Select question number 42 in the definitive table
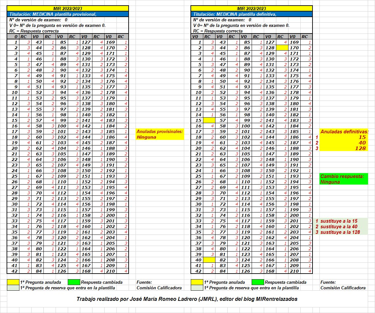375x313 pixels. pos(198,271)
